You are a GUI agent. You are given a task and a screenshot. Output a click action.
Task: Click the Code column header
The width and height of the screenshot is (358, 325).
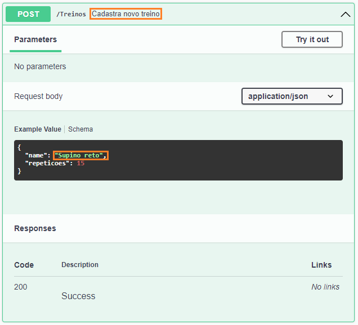[x=24, y=265]
